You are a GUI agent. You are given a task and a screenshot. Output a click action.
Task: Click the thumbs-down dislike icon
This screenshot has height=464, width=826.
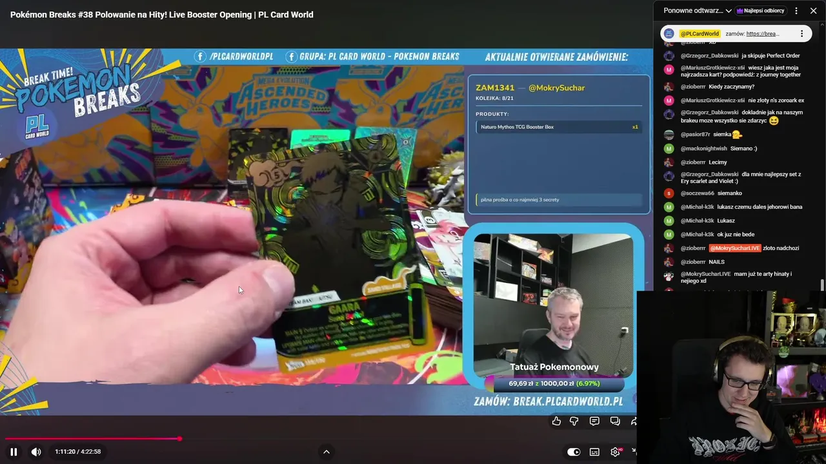pos(574,421)
